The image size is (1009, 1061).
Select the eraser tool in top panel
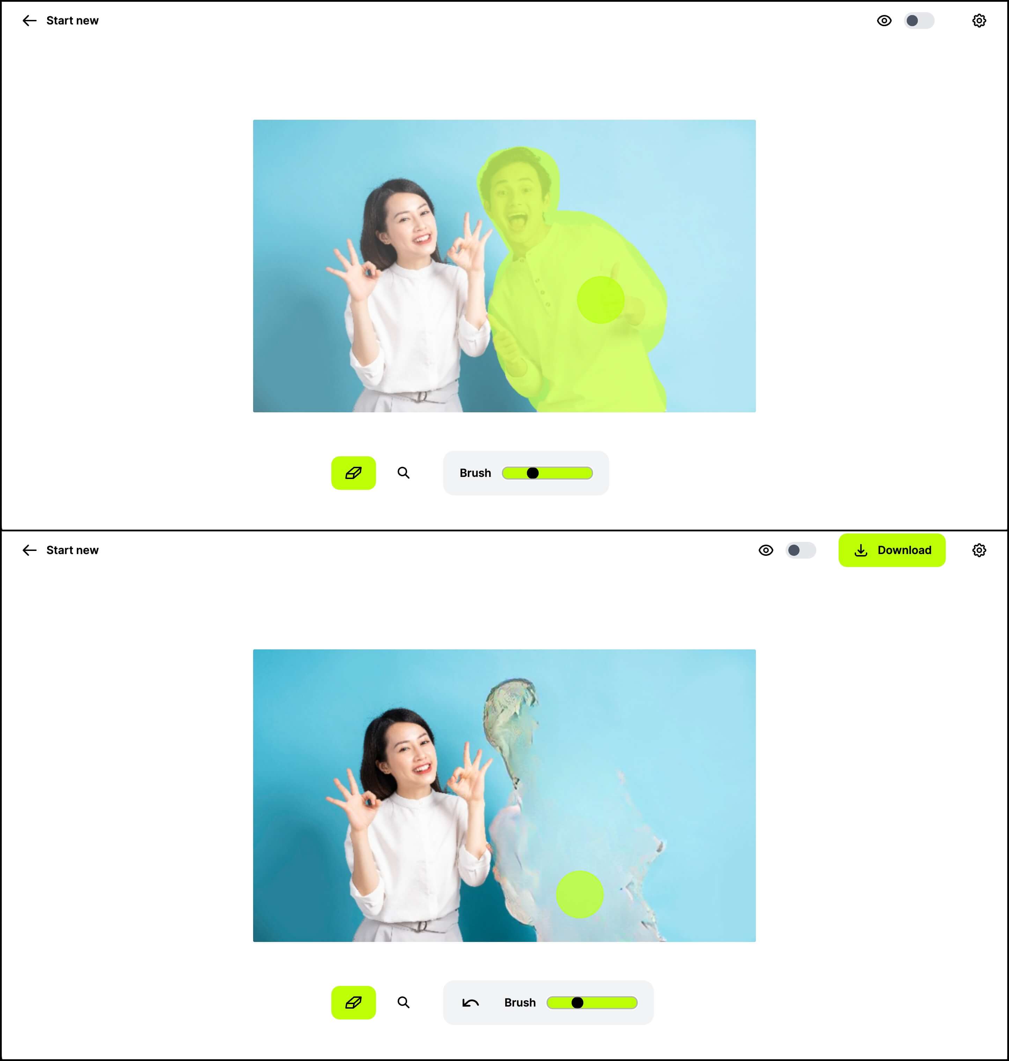[353, 473]
